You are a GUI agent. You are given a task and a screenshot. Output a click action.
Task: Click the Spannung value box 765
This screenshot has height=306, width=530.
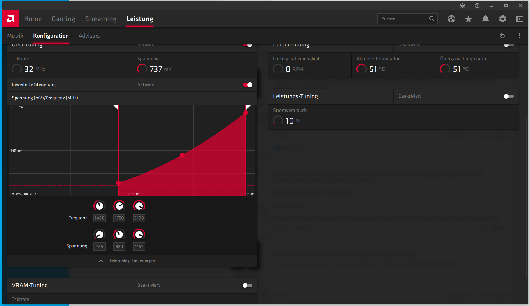tap(100, 247)
